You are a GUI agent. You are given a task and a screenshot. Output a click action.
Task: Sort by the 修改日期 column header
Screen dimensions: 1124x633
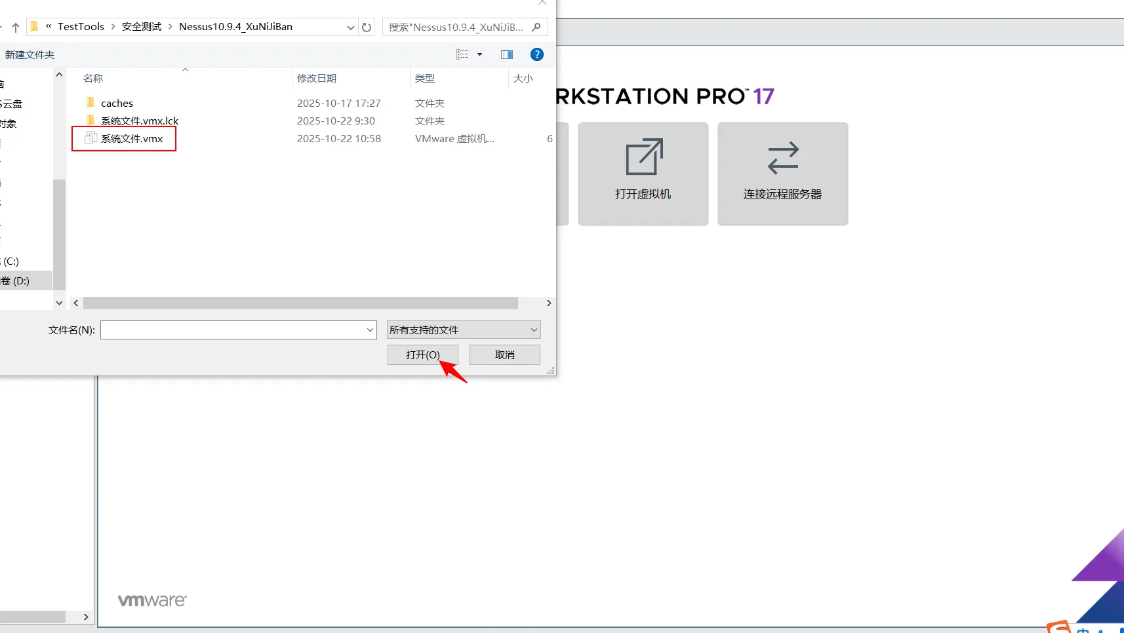[x=317, y=79]
